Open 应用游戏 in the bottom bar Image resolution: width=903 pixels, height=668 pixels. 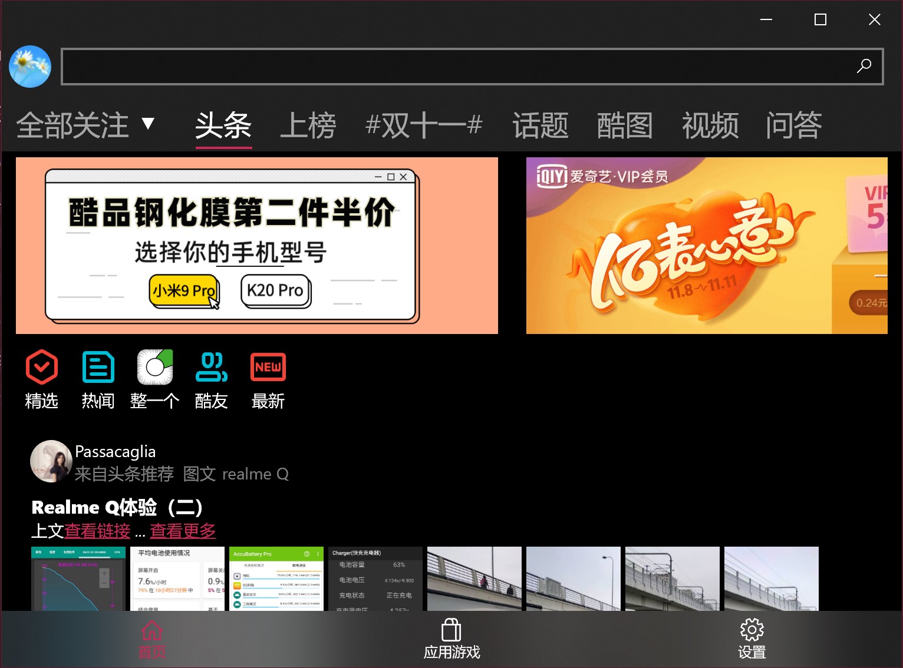[x=451, y=639]
